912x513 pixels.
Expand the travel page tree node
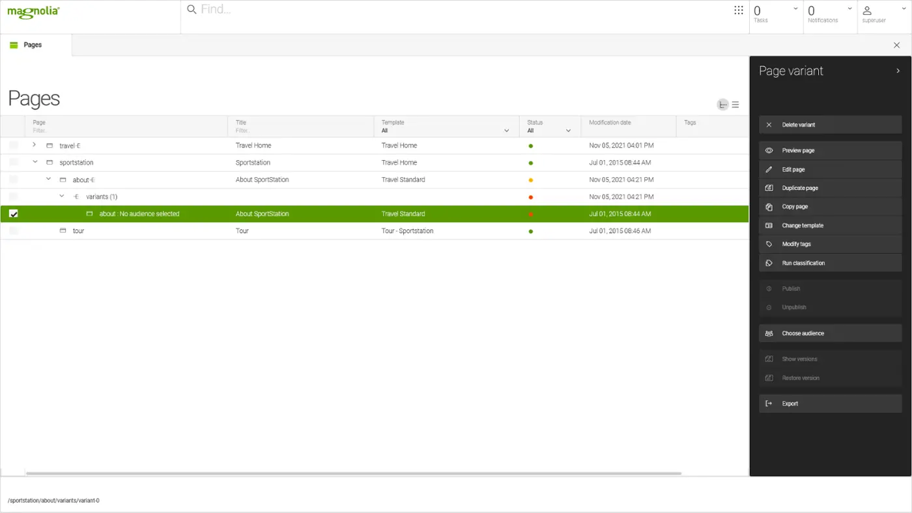point(35,145)
